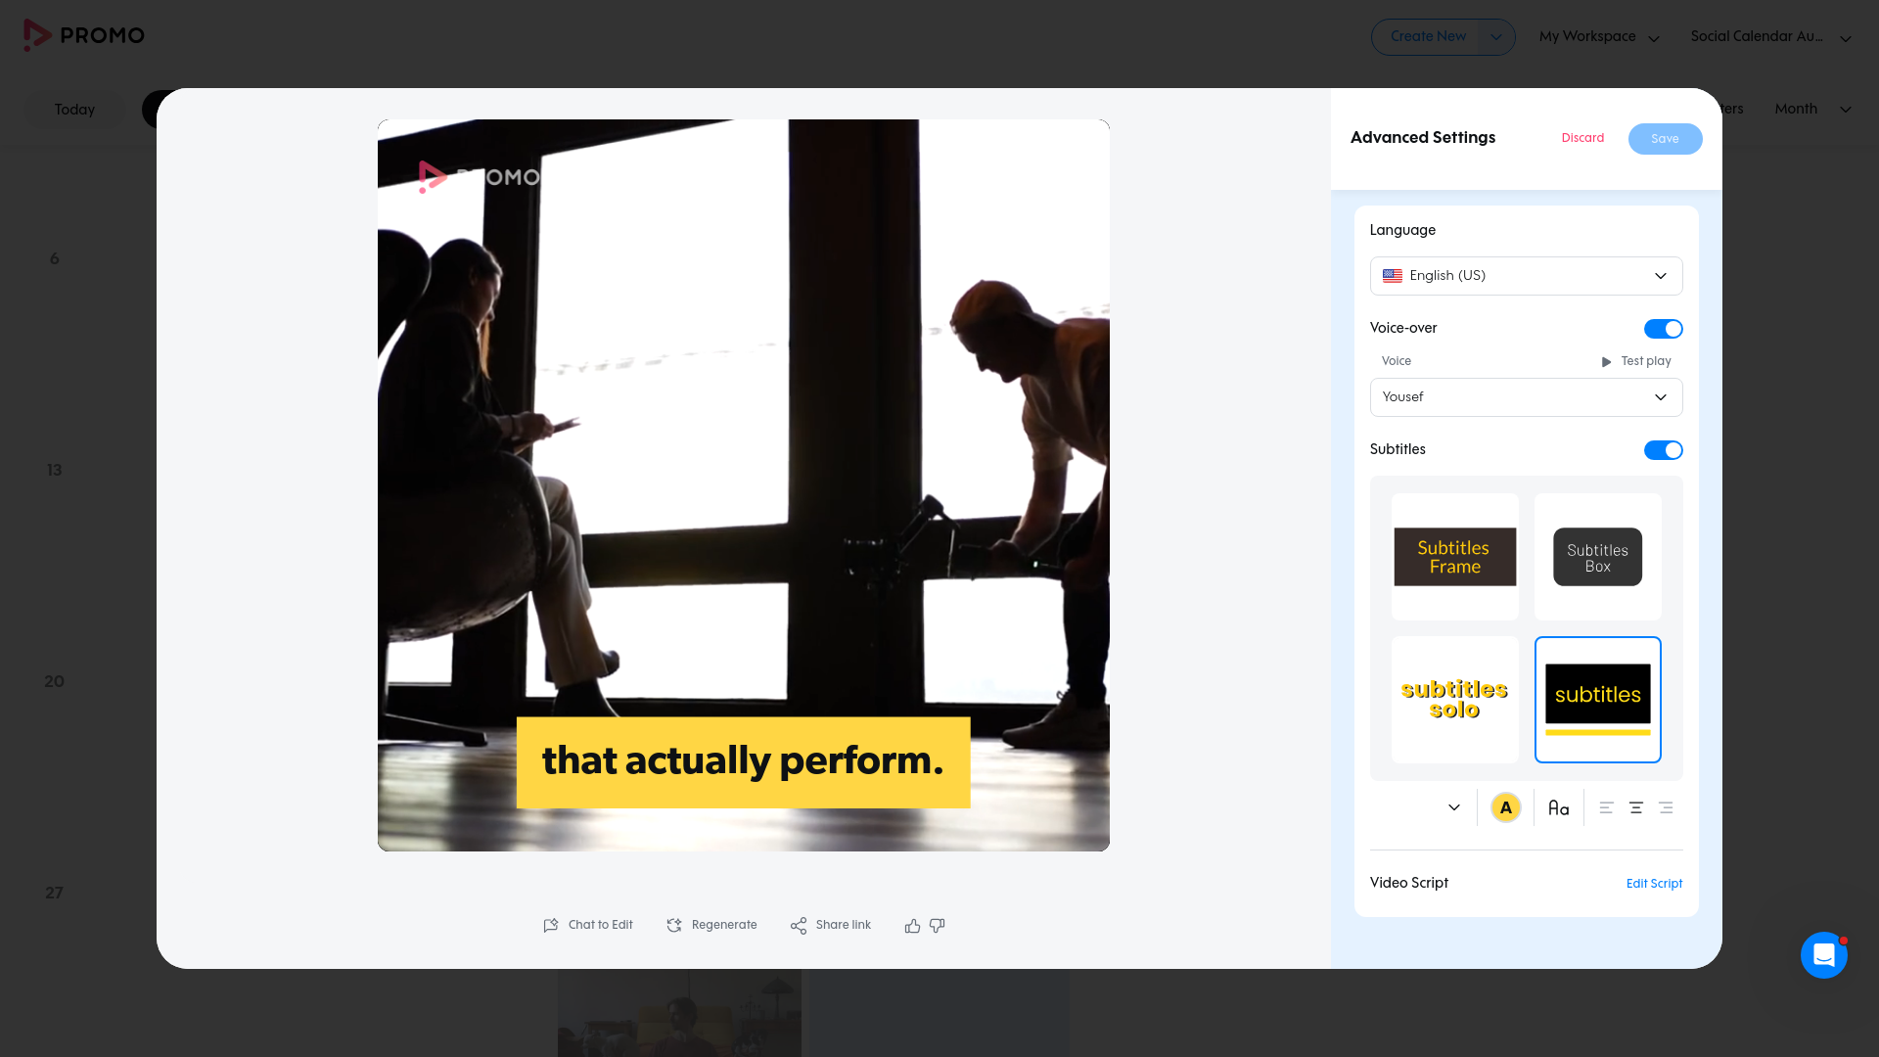
Task: Open the Yousef voice dropdown
Action: coord(1526,397)
